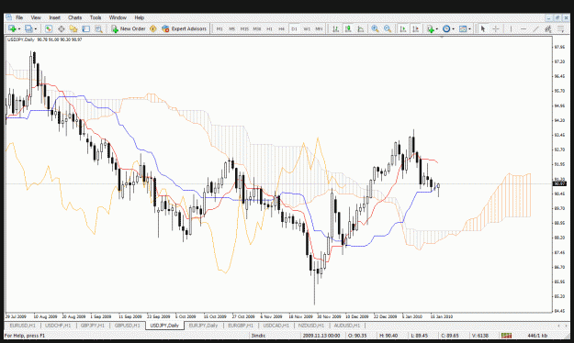Expand the Periods dropdown arrow

tap(453, 28)
